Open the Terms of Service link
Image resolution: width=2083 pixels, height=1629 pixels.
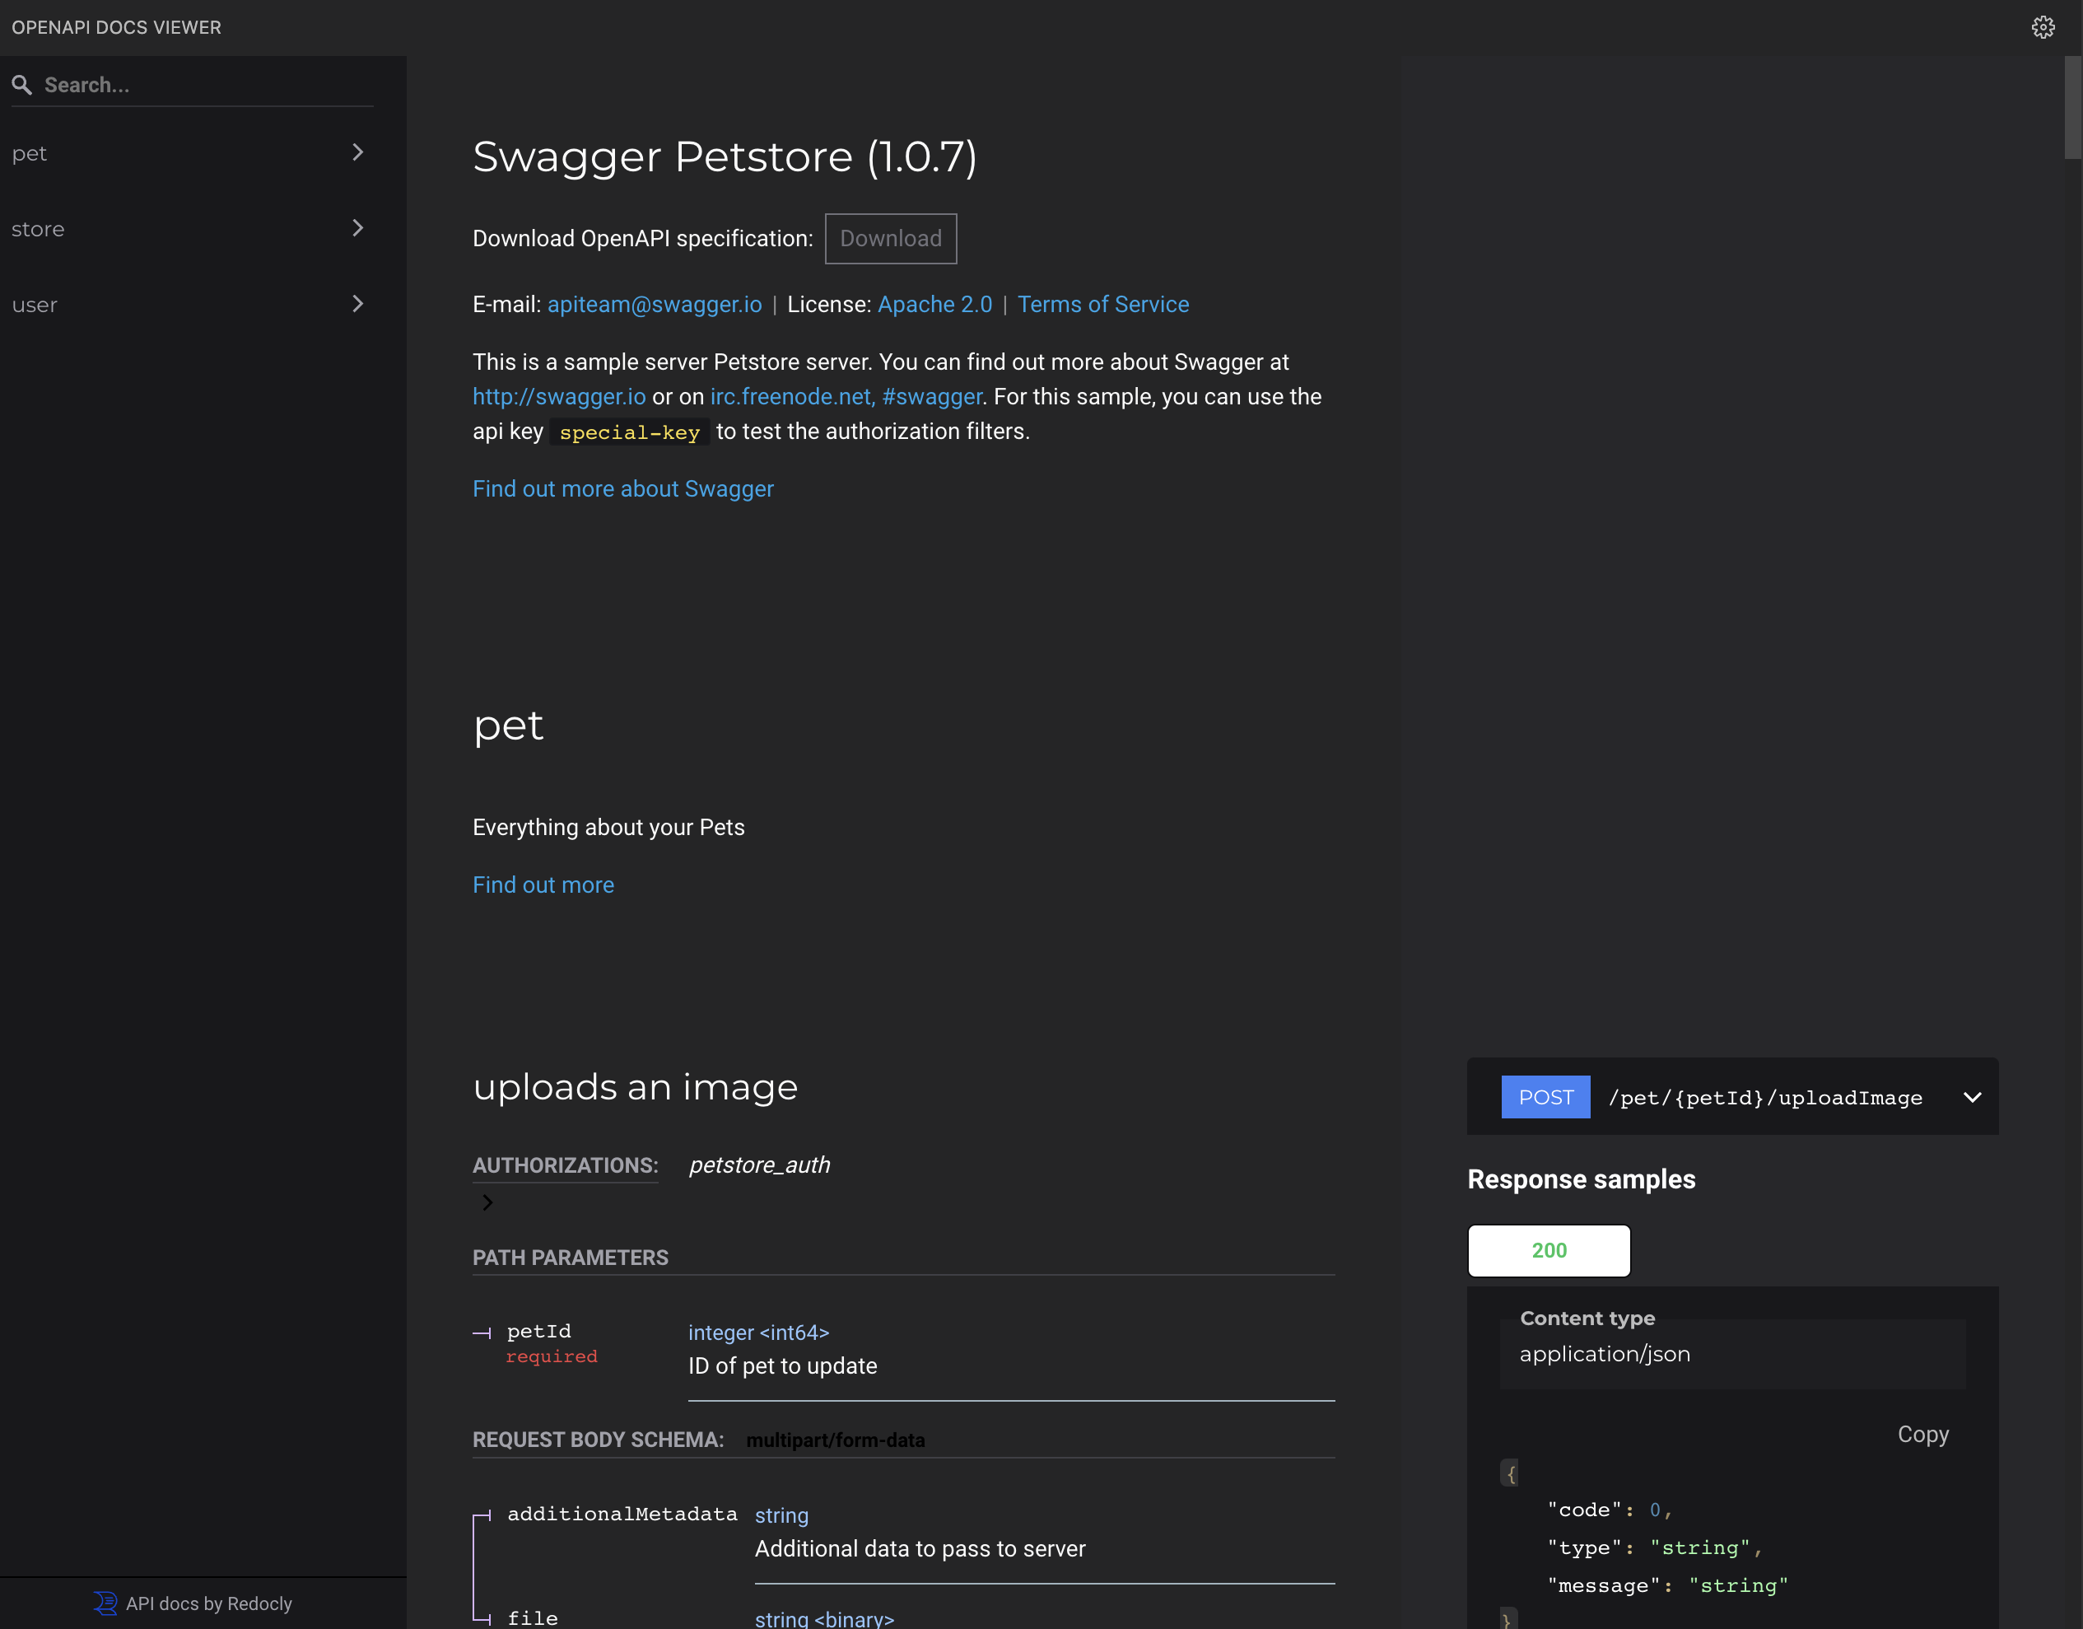coord(1102,305)
